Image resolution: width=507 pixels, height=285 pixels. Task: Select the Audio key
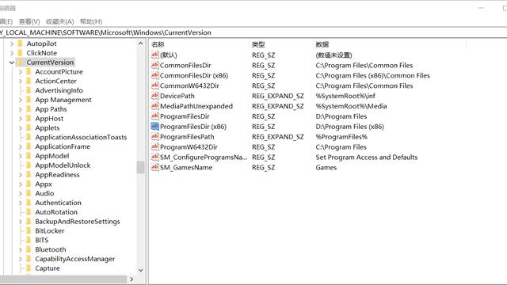pos(44,193)
